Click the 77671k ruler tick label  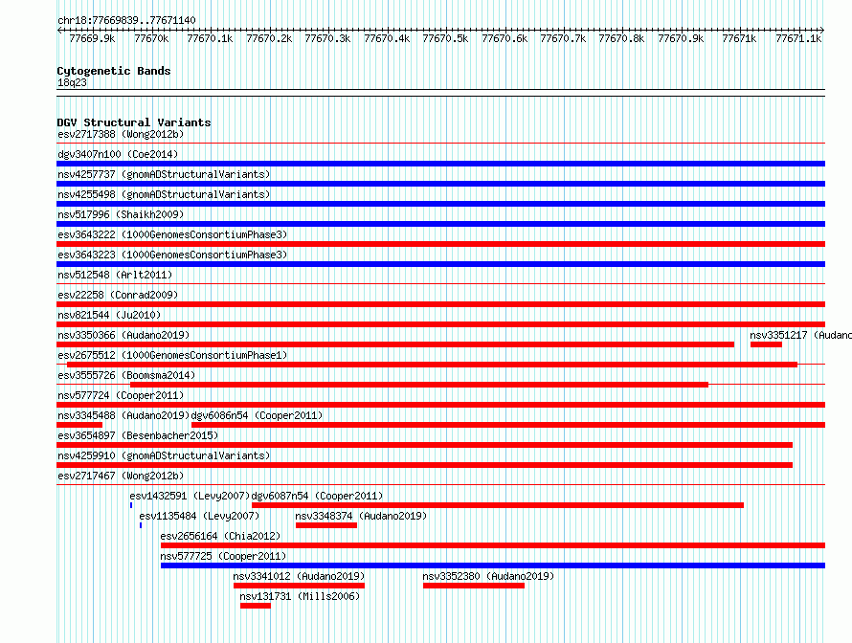[x=740, y=38]
